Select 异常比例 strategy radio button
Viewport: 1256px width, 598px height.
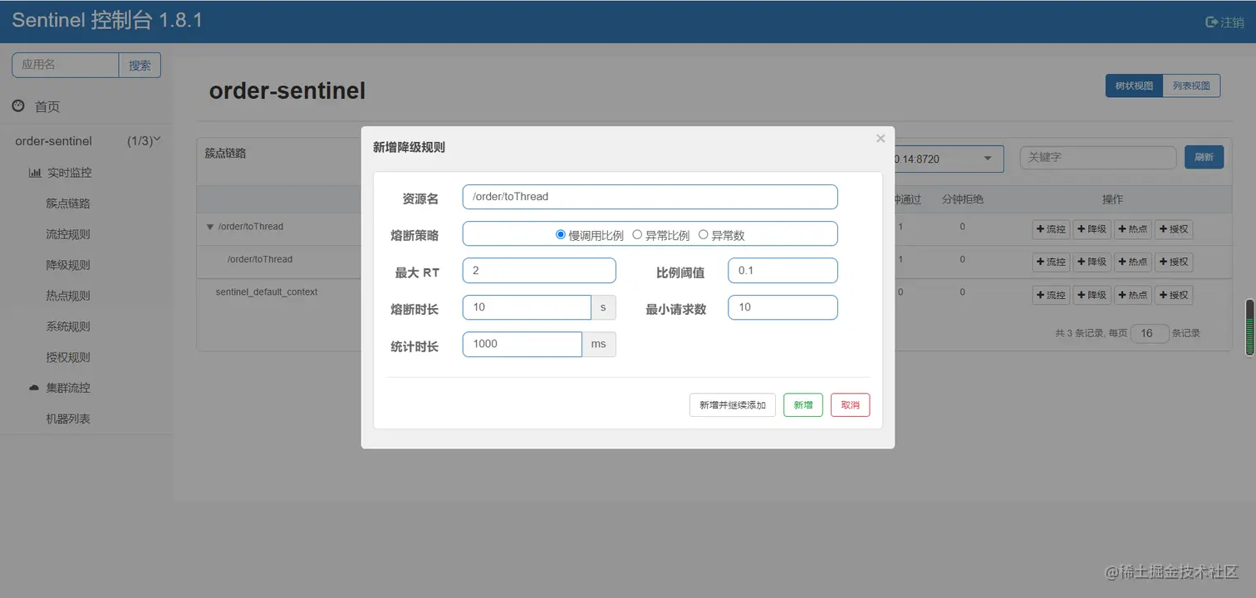(x=637, y=235)
